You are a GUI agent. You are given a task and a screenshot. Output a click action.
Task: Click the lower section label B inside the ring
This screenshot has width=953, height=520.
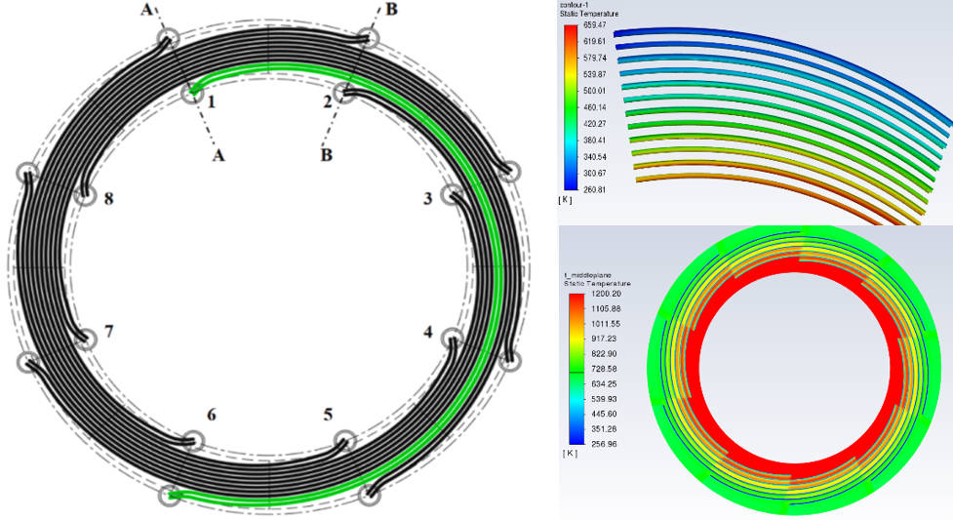click(x=327, y=154)
